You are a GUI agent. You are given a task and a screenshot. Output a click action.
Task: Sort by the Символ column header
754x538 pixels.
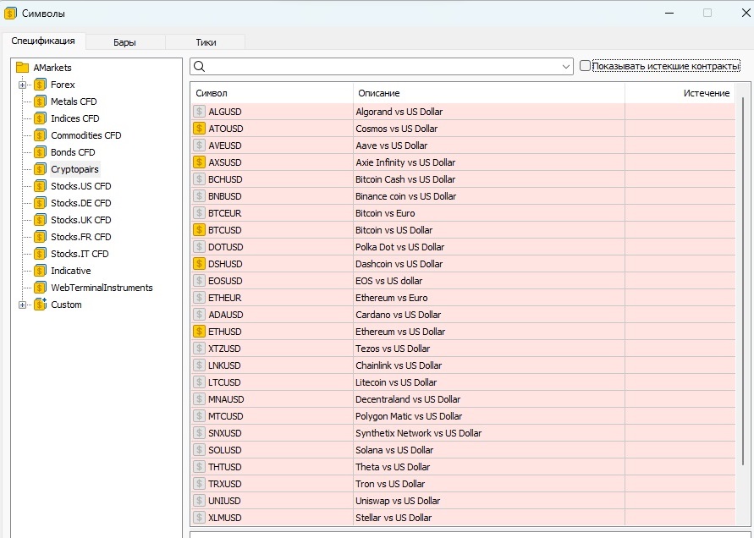click(272, 93)
